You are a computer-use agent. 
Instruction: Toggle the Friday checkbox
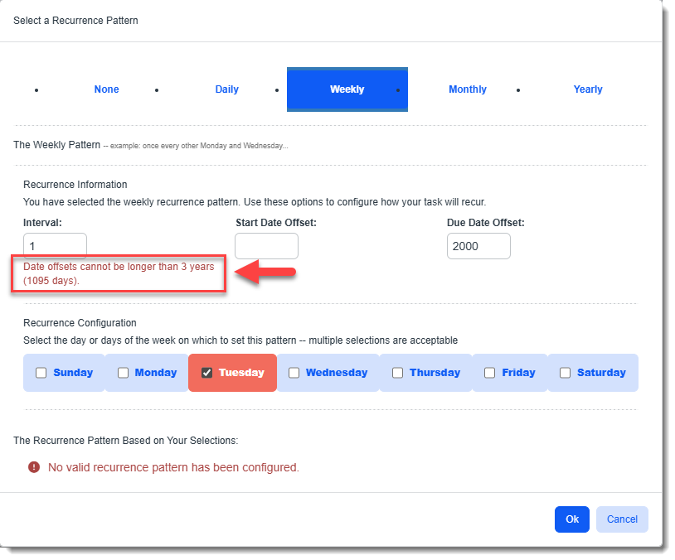[490, 373]
